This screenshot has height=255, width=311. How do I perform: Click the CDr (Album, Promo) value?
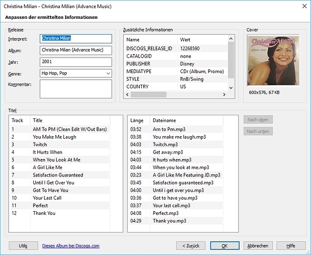(x=202, y=71)
